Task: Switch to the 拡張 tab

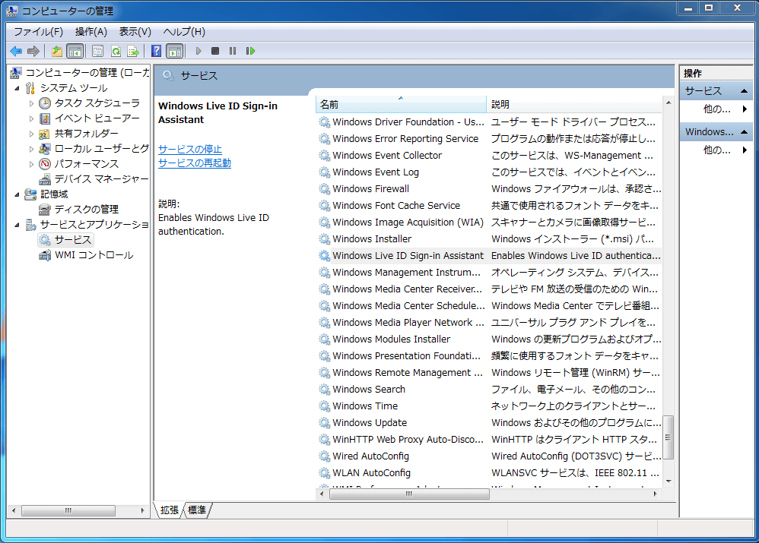Action: (x=170, y=510)
